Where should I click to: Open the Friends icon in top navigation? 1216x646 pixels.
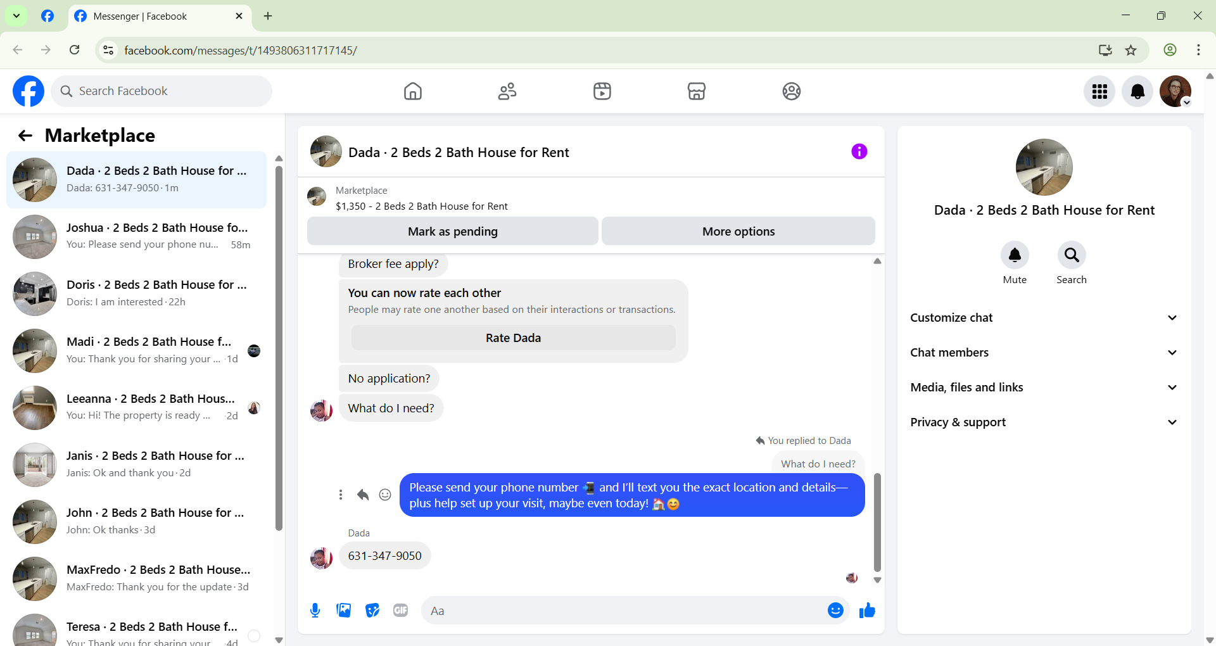click(x=507, y=91)
